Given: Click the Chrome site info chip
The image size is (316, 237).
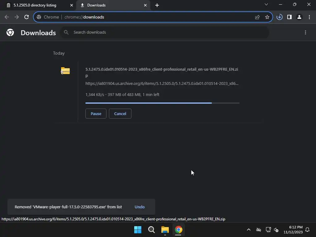Looking at the screenshot, I should point(48,17).
